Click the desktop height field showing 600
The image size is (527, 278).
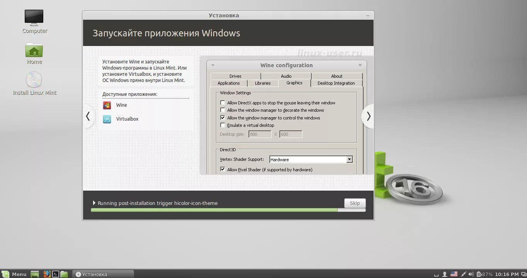point(291,134)
